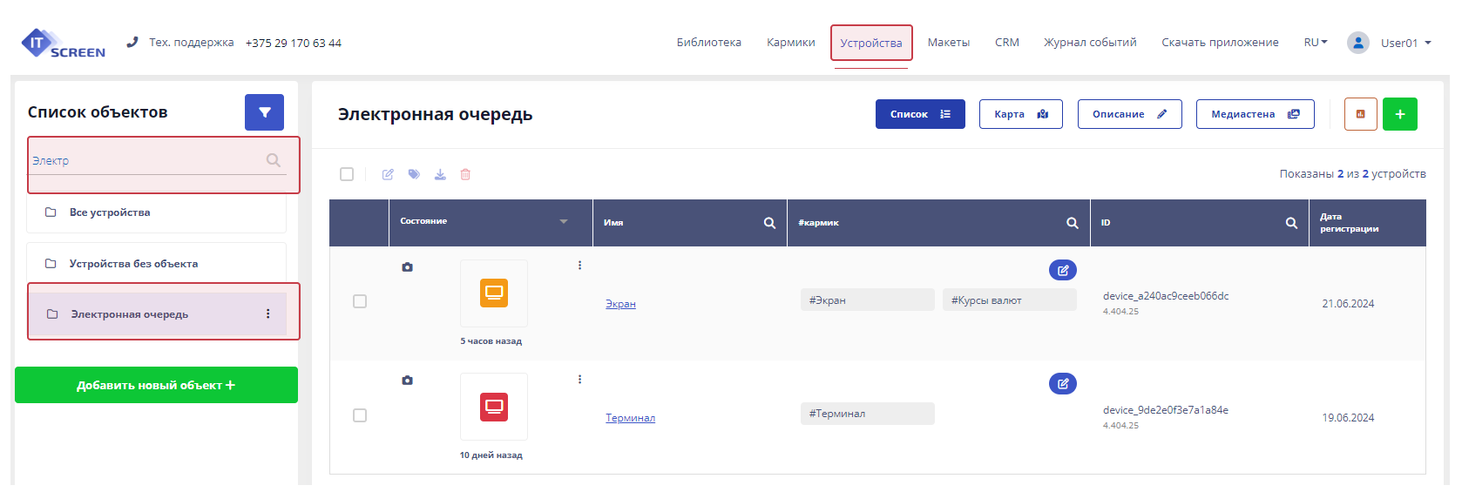
Task: Click the #Экран tag
Action: tap(867, 300)
